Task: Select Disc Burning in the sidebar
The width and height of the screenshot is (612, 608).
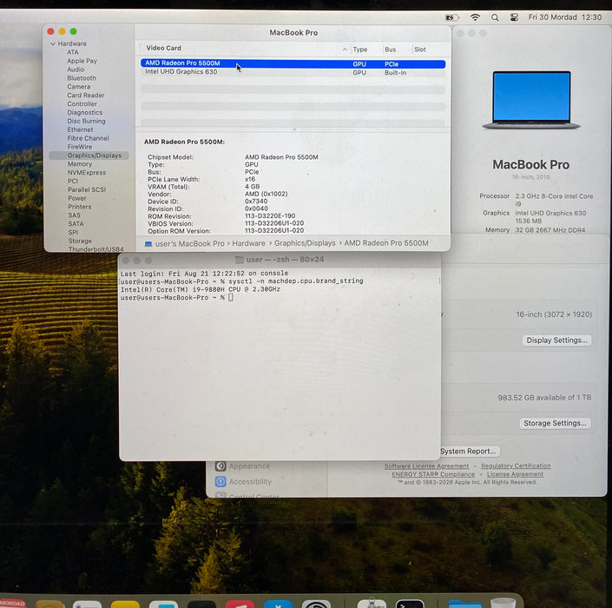Action: (86, 121)
